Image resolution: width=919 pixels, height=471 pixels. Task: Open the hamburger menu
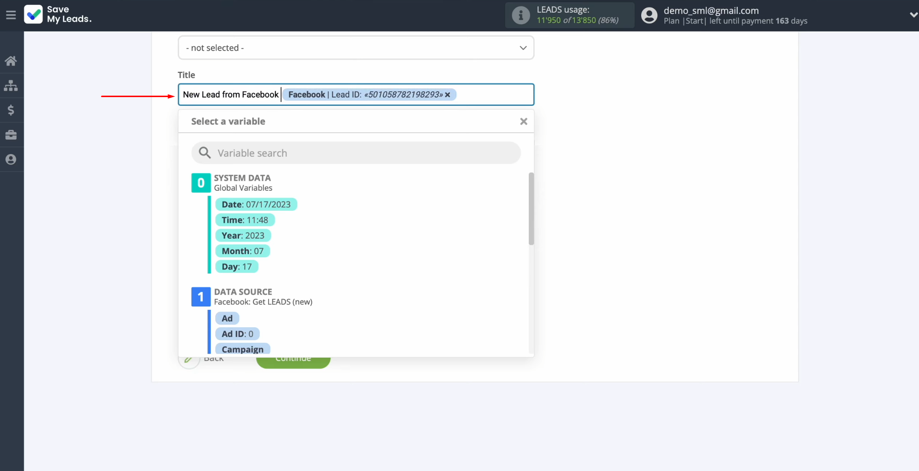11,15
